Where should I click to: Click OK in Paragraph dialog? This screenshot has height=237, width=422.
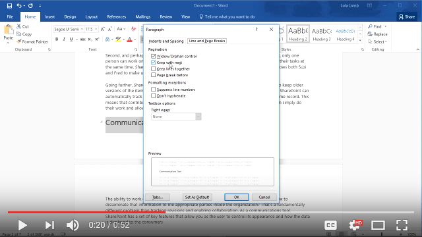coord(237,197)
